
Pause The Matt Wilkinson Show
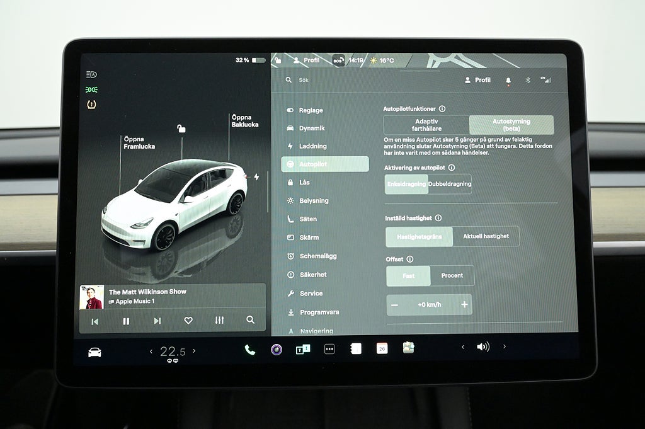point(126,321)
